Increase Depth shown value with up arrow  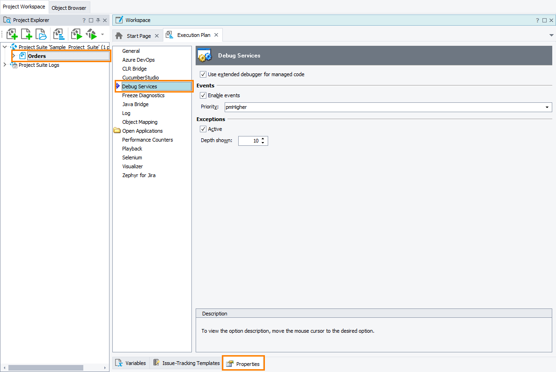point(263,139)
